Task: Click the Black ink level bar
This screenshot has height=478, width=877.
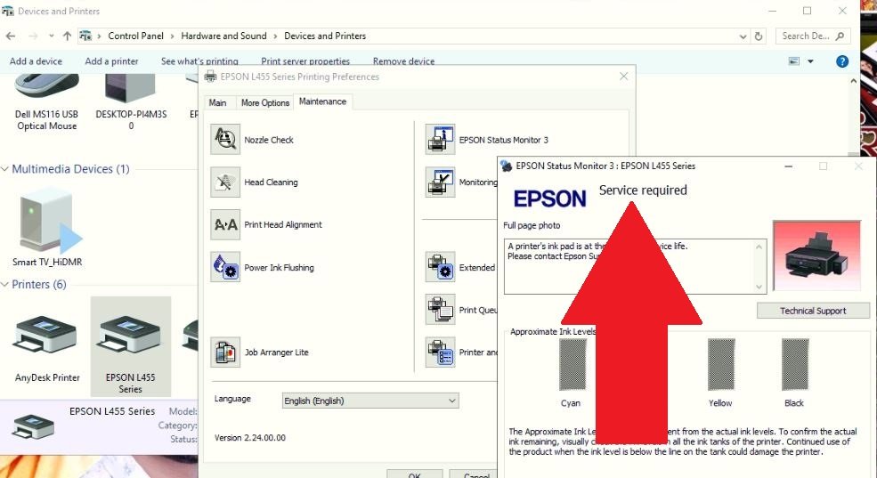Action: click(795, 365)
